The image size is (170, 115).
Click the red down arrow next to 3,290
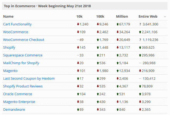point(140,102)
